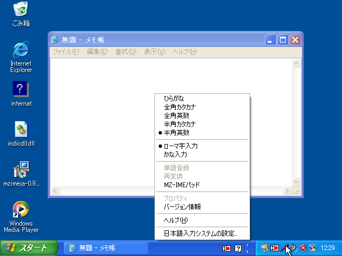Click the language bar help icon
The image size is (342, 256).
(238, 248)
